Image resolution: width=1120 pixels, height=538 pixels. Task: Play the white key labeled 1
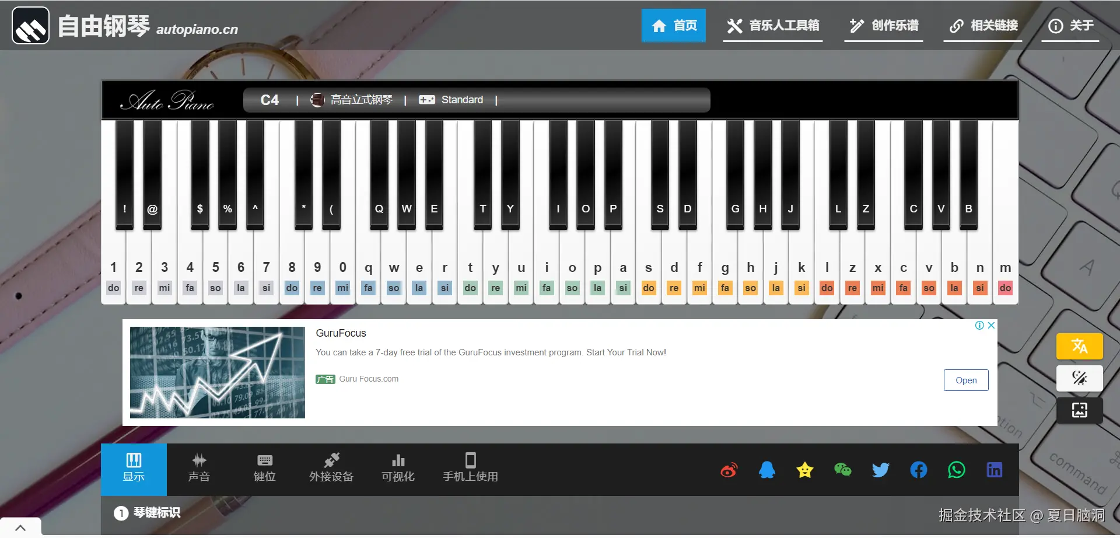pyautogui.click(x=113, y=267)
